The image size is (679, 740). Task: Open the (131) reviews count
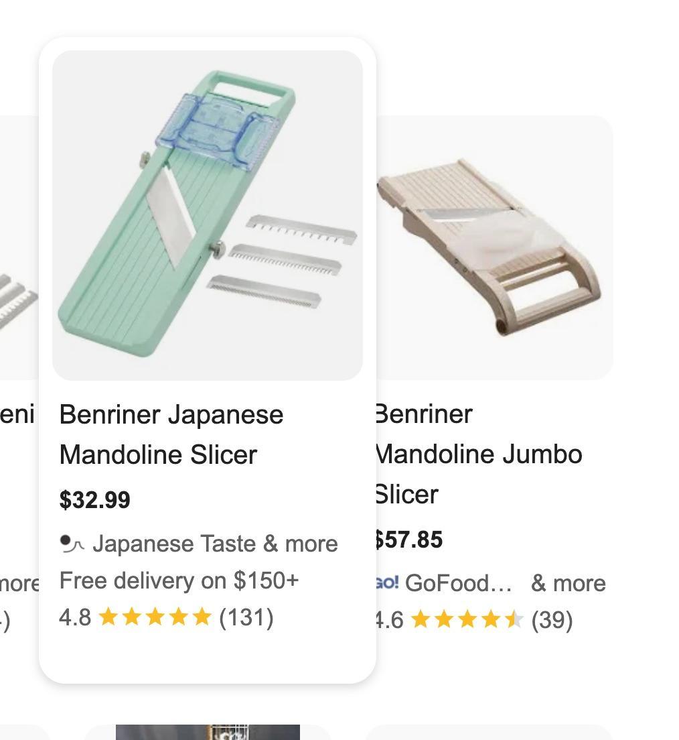point(246,618)
